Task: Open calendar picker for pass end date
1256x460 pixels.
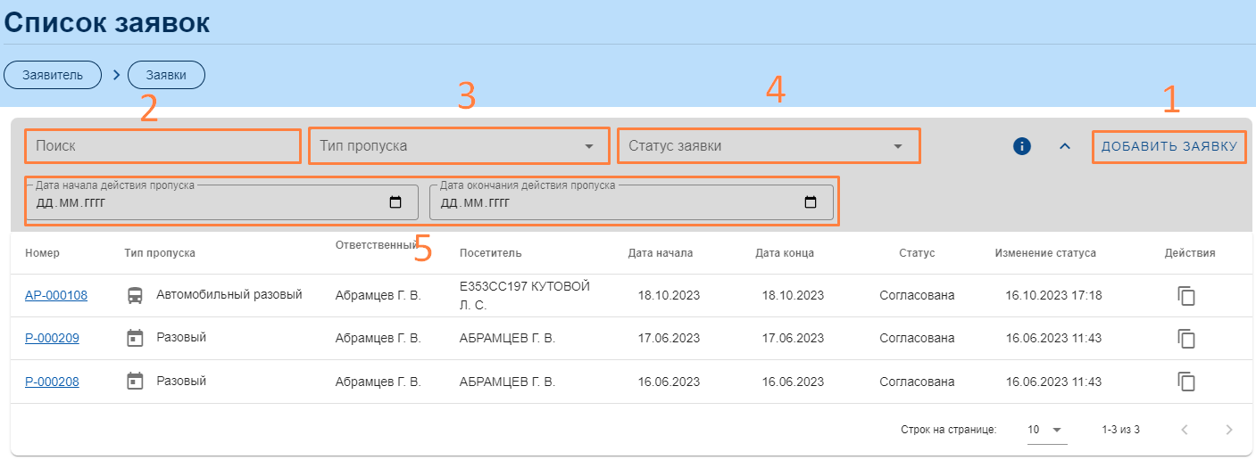Action: [x=811, y=202]
